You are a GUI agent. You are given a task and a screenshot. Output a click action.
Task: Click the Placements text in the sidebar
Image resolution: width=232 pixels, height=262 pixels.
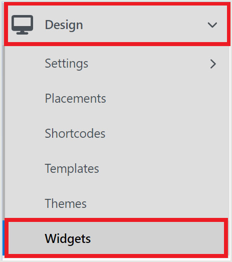coord(75,99)
